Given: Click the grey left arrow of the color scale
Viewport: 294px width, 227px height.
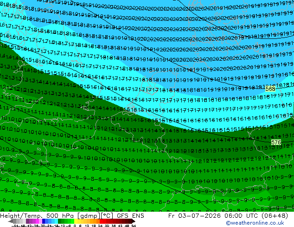Looking at the screenshot, I should pos(11,221).
